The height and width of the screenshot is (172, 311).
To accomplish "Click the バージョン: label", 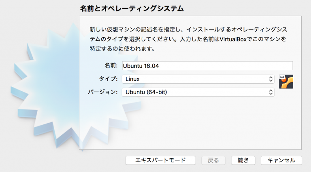I will [x=103, y=92].
